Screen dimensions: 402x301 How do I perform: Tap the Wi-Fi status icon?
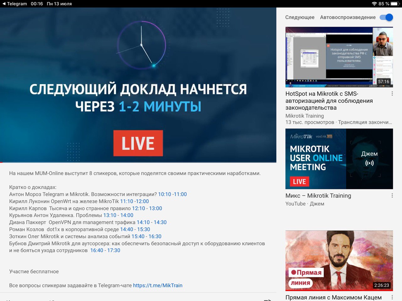374,4
